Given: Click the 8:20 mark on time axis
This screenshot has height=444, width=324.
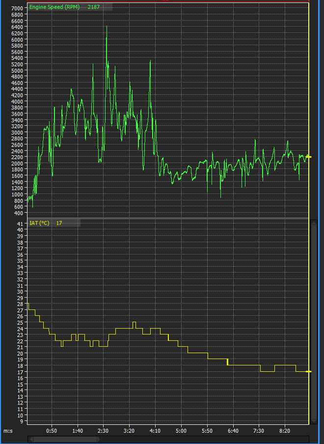Looking at the screenshot, I should [285, 431].
